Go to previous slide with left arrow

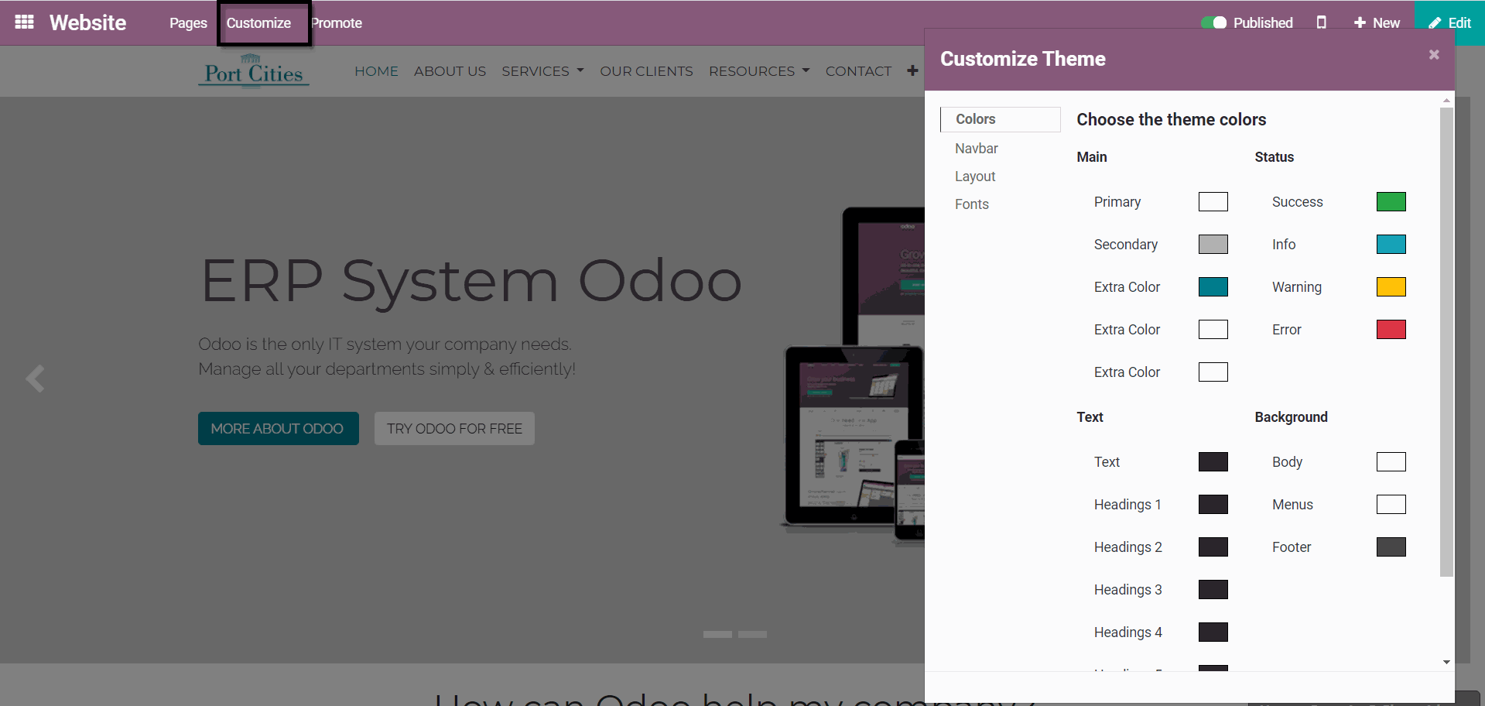pyautogui.click(x=35, y=379)
